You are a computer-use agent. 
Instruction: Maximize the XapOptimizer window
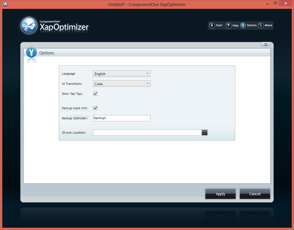(275, 3)
